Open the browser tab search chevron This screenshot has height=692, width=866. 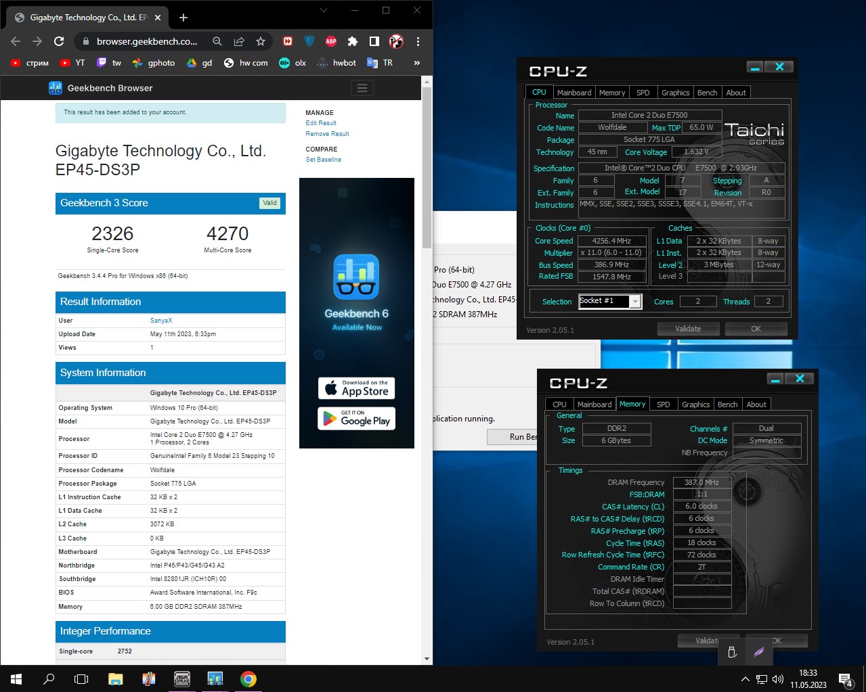[x=324, y=10]
